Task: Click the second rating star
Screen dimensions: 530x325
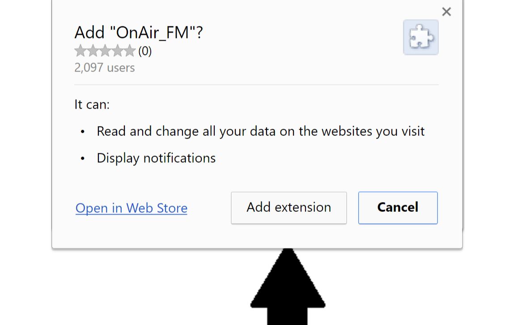Action: pos(93,51)
